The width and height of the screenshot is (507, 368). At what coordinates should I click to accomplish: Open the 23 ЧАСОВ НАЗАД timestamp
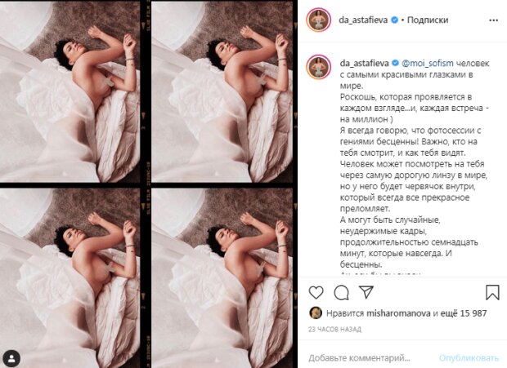(x=334, y=330)
